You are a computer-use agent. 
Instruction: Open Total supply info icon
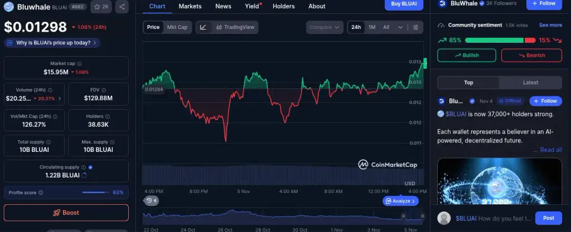49,142
